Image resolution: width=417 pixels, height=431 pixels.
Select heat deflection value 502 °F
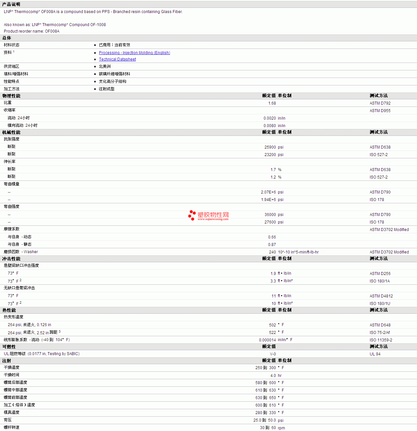pyautogui.click(x=276, y=325)
